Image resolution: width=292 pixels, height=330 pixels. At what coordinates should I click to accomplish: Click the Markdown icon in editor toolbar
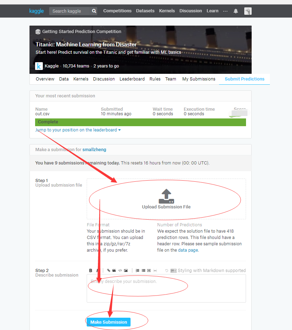point(173,271)
